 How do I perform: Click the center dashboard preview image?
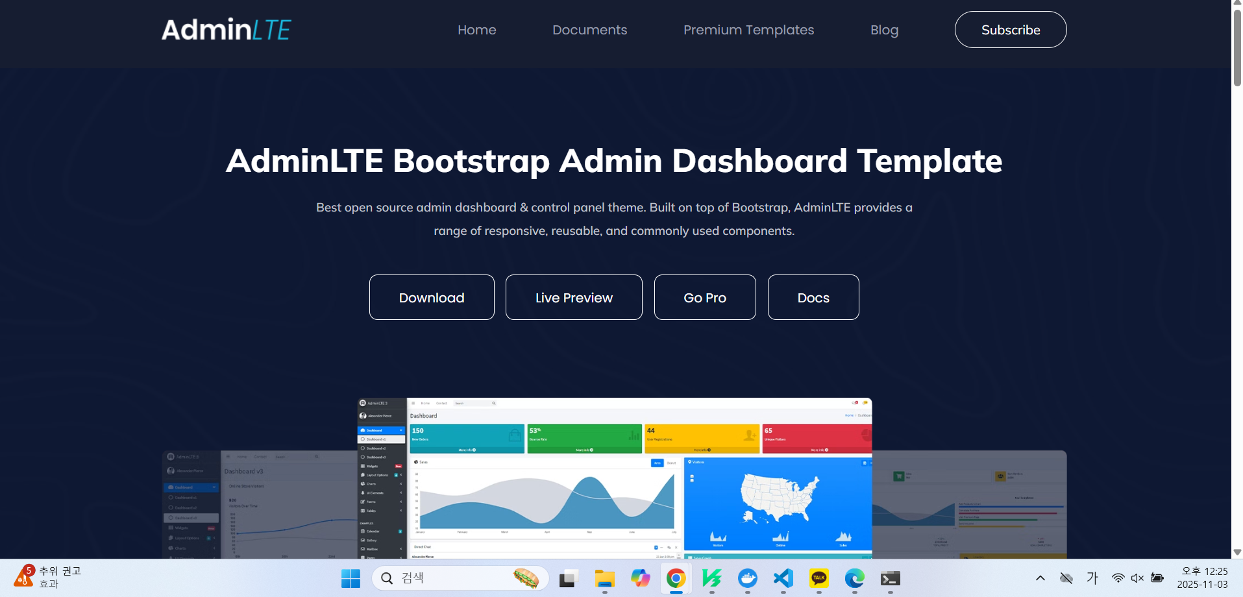click(x=615, y=478)
